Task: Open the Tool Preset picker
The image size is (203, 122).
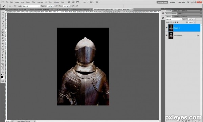Action: tap(4, 6)
